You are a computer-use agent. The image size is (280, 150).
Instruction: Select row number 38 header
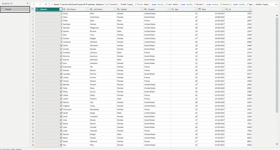point(33,145)
